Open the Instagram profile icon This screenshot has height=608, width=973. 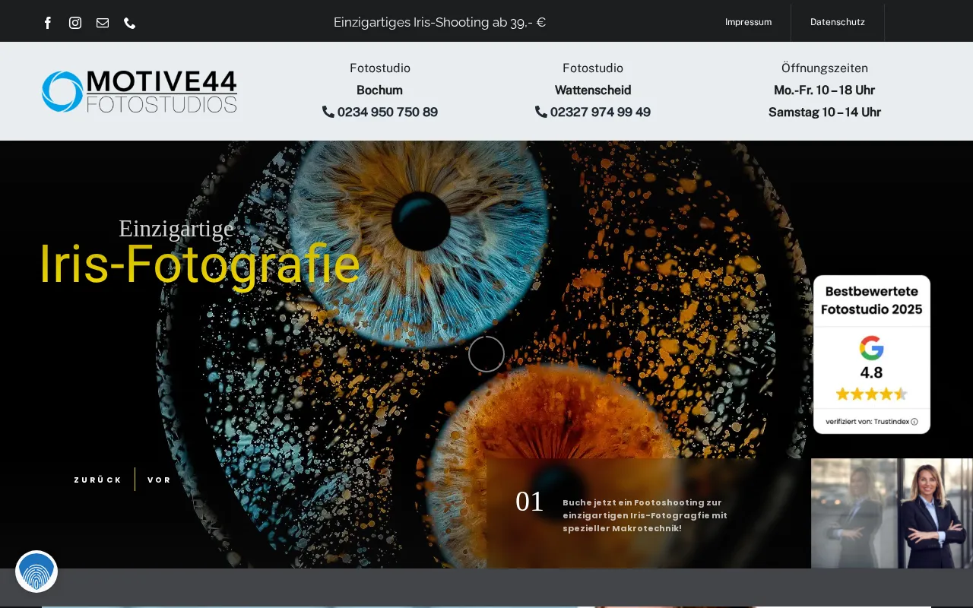click(75, 23)
